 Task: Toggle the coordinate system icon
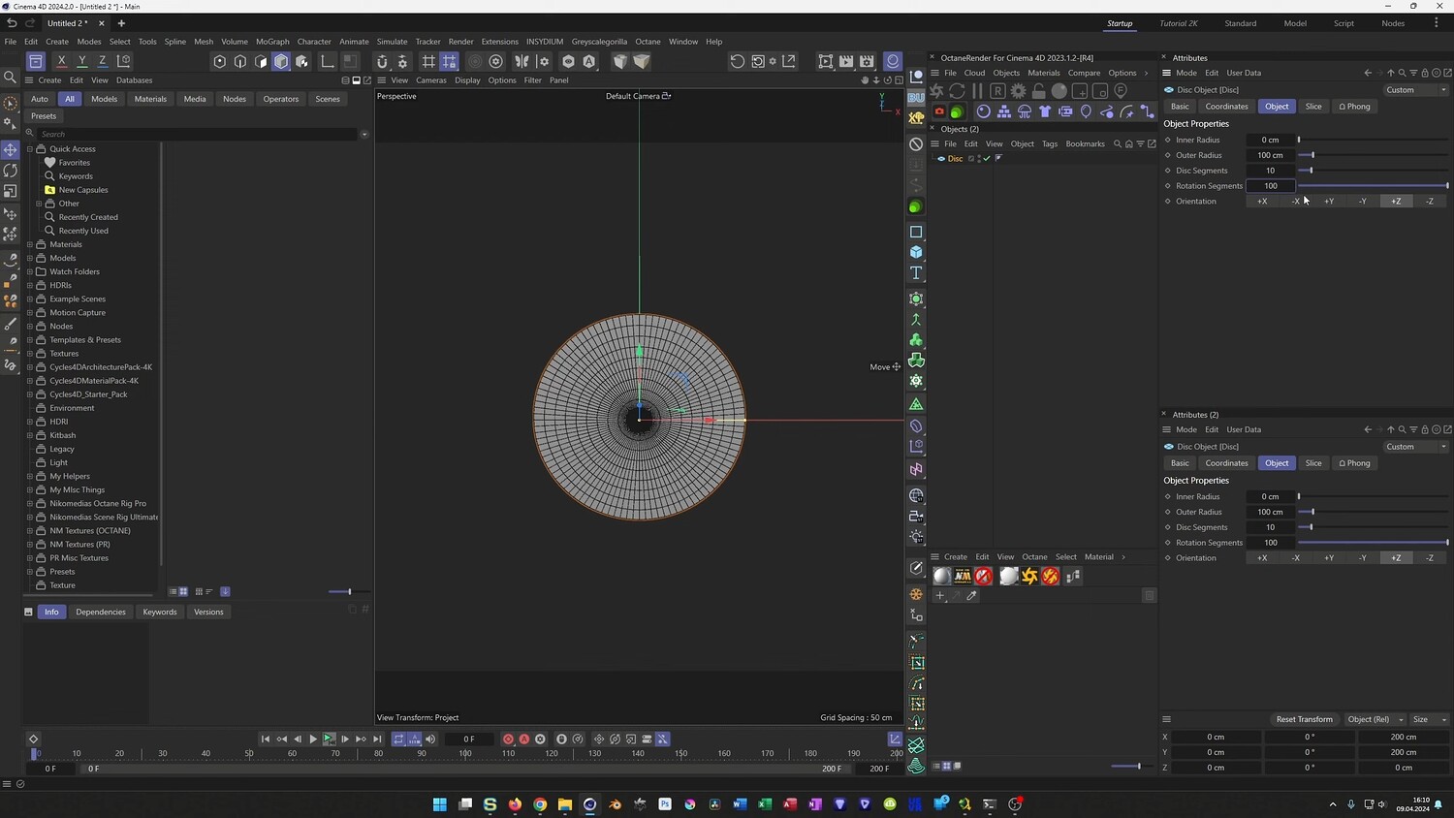pyautogui.click(x=123, y=61)
